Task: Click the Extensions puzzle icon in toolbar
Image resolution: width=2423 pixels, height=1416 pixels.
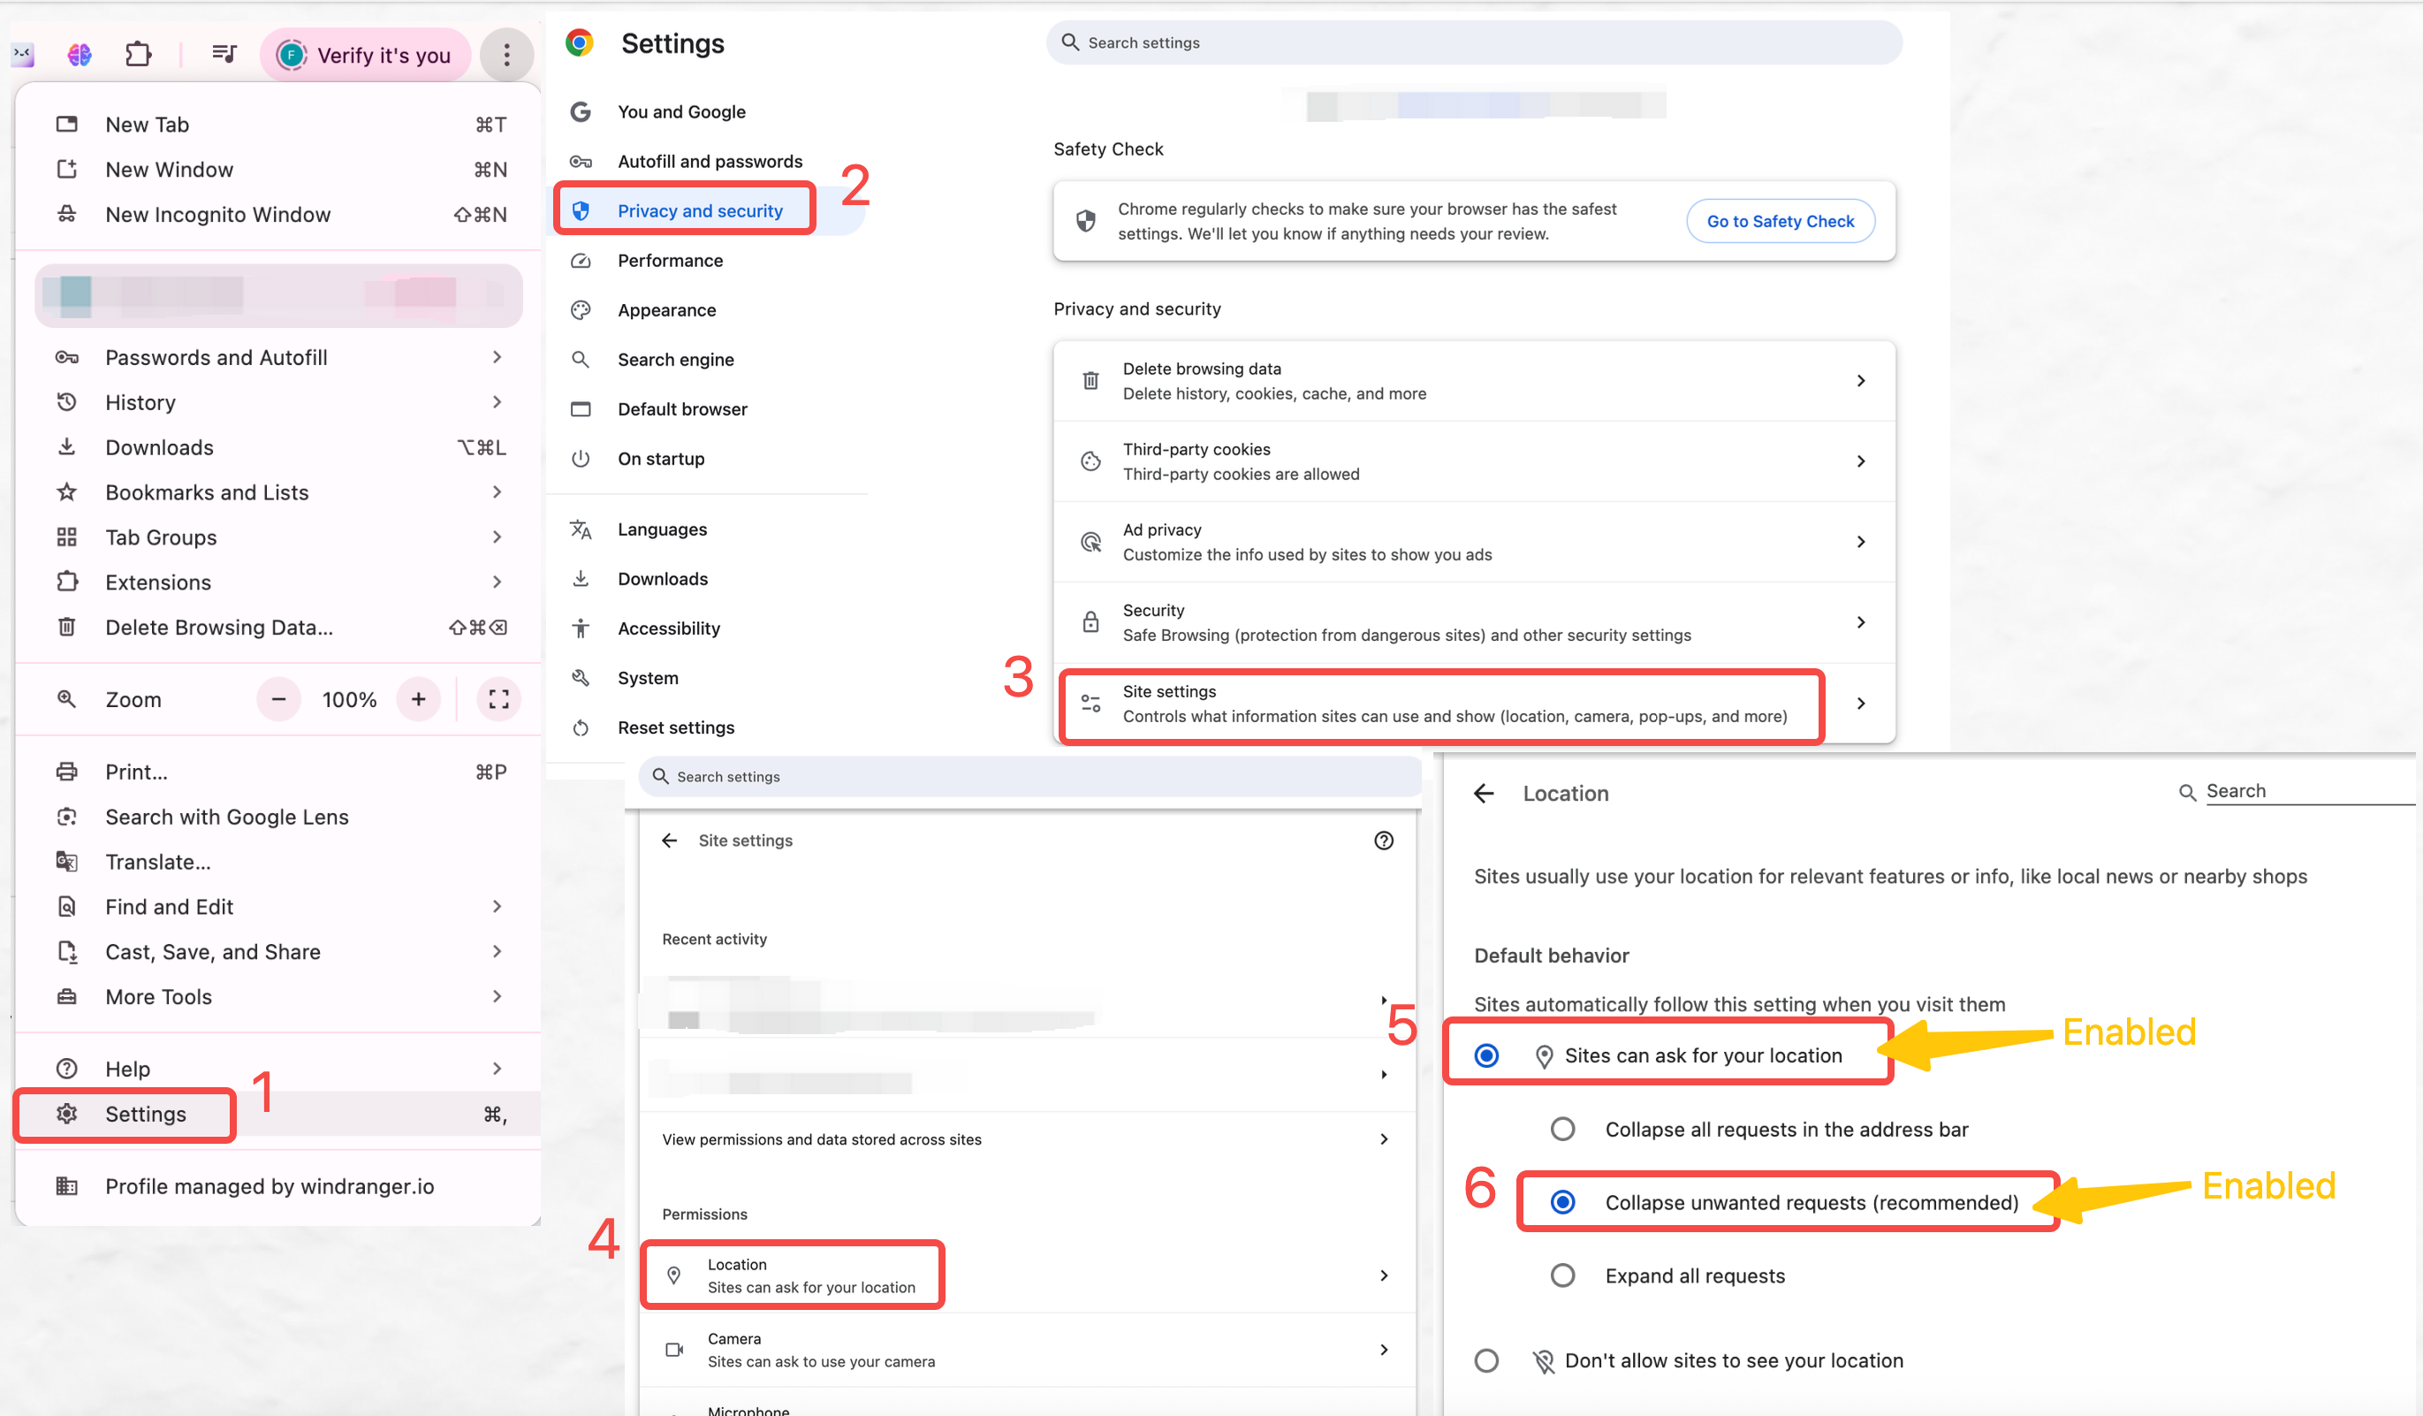Action: 139,54
